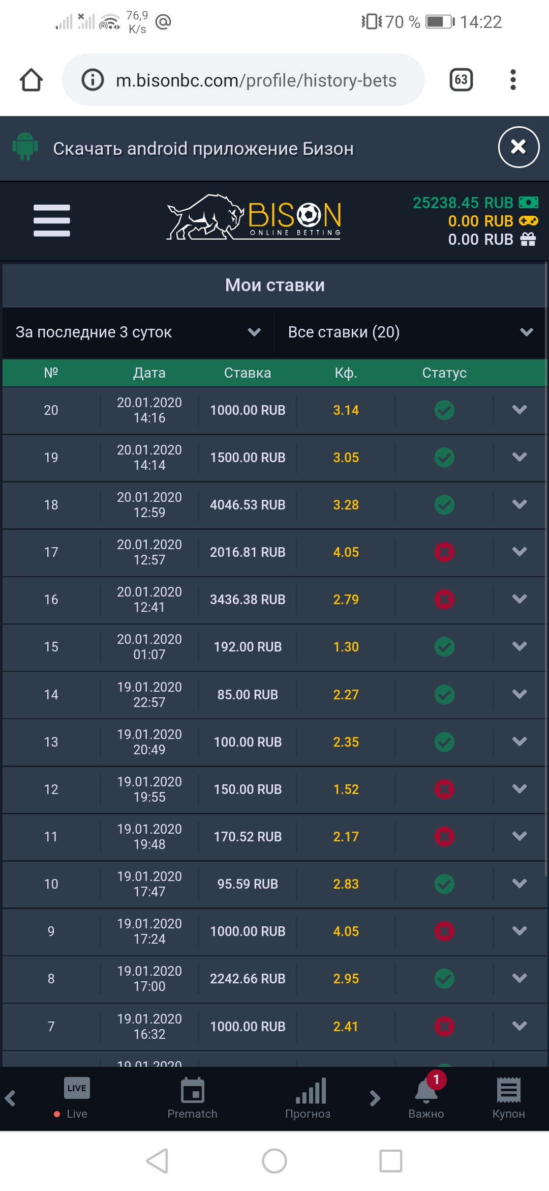Image resolution: width=549 pixels, height=1191 pixels.
Task: Expand bet number 10 details
Action: tap(520, 884)
